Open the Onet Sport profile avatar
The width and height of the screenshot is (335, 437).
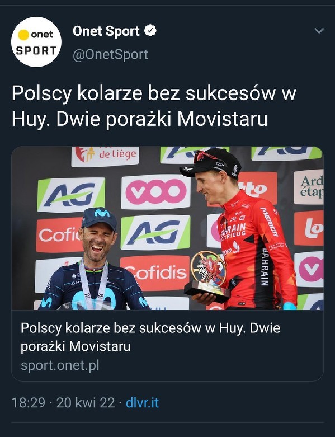pyautogui.click(x=36, y=42)
